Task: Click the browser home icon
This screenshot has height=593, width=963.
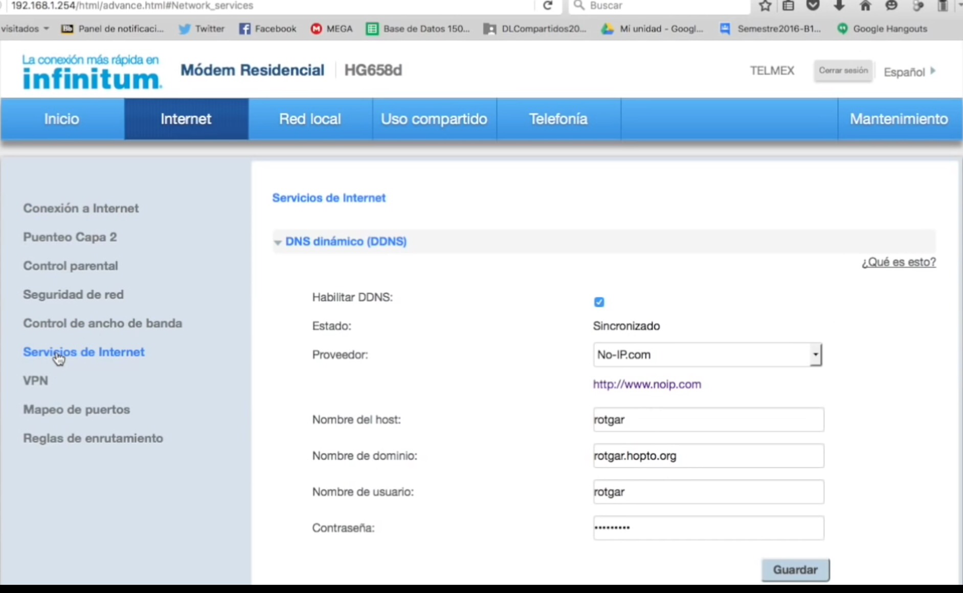Action: pos(865,6)
